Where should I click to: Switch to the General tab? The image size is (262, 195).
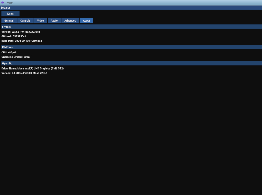[x=9, y=20]
